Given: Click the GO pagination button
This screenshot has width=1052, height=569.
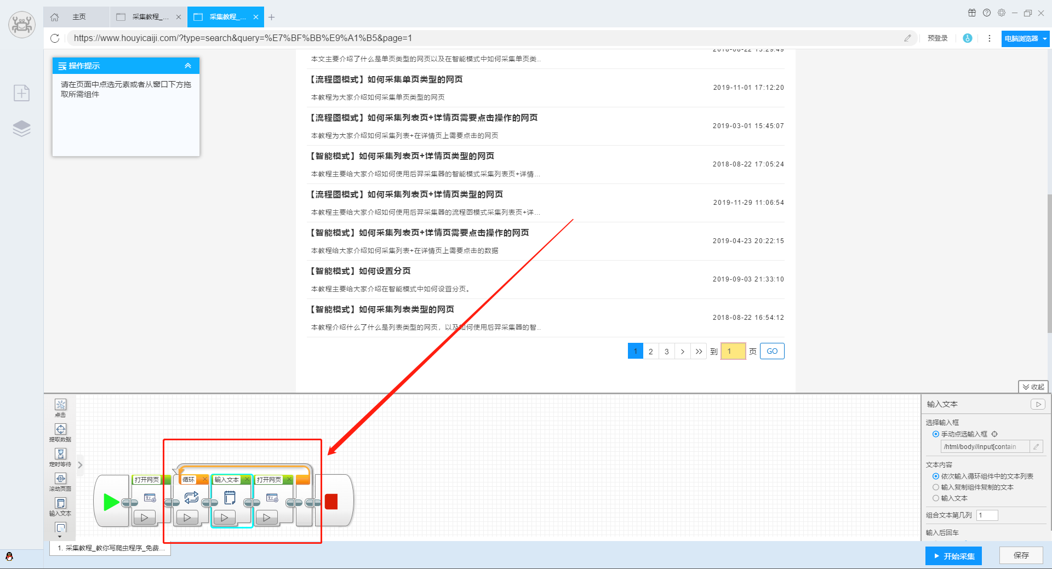Looking at the screenshot, I should [772, 351].
